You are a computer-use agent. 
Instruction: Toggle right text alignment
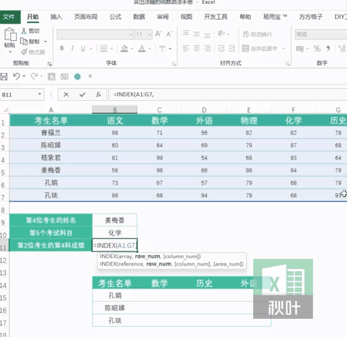pyautogui.click(x=207, y=48)
